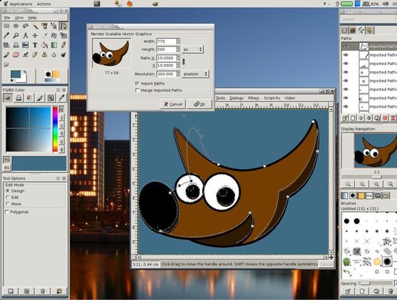Click the Ratio Y spinner arrows

click(178, 66)
